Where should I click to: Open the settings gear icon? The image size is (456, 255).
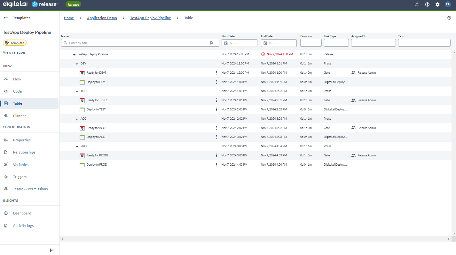coord(437,4)
